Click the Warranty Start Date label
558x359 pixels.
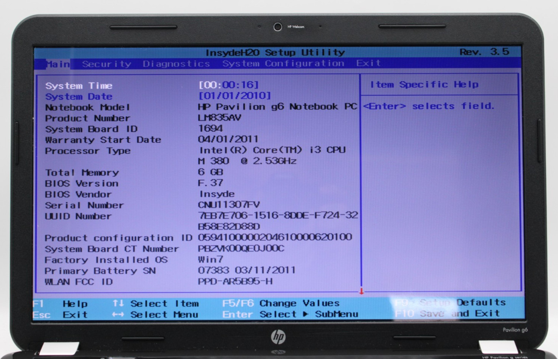point(103,140)
